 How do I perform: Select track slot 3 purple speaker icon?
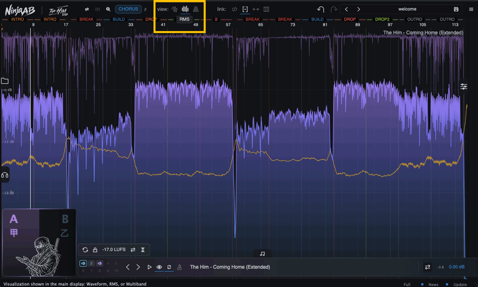99,263
